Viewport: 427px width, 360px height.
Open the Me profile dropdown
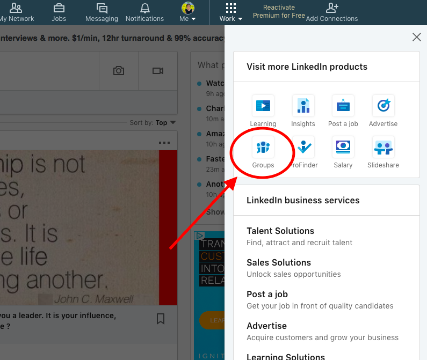187,12
